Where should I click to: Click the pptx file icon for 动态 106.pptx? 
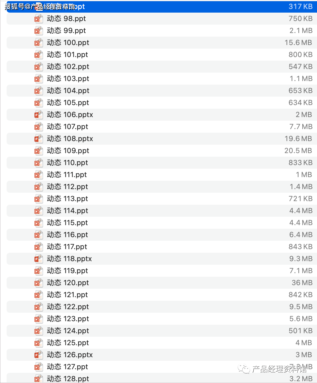(x=38, y=114)
